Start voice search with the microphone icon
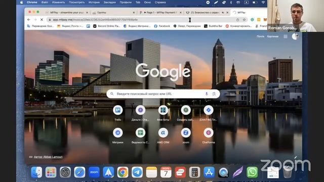 click(207, 94)
